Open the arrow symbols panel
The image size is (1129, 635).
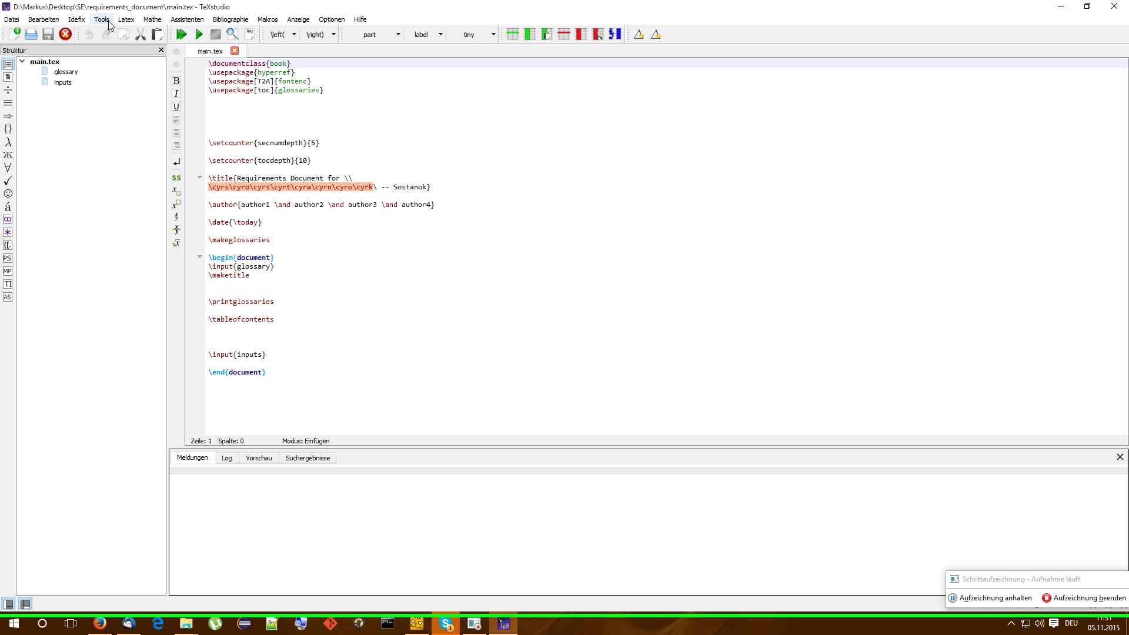tap(8, 116)
